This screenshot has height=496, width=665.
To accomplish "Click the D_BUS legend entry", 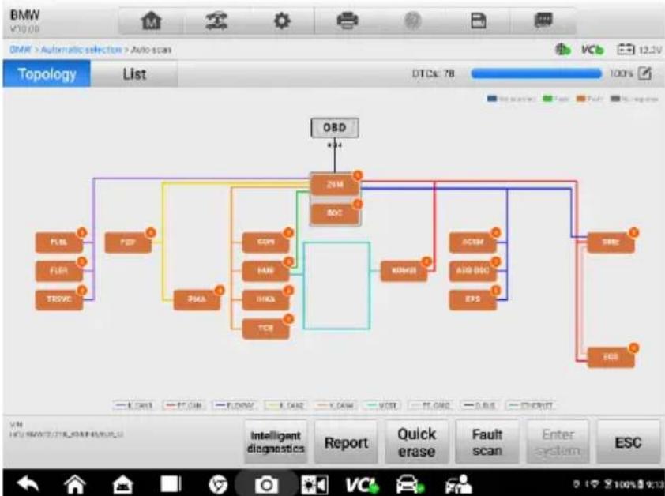I will coord(480,406).
